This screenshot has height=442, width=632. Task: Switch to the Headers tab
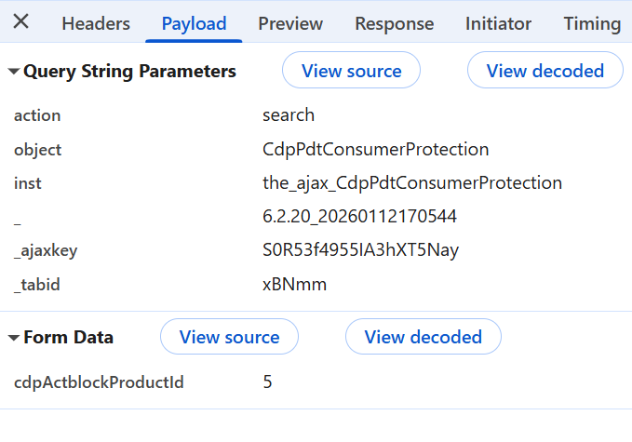(96, 24)
